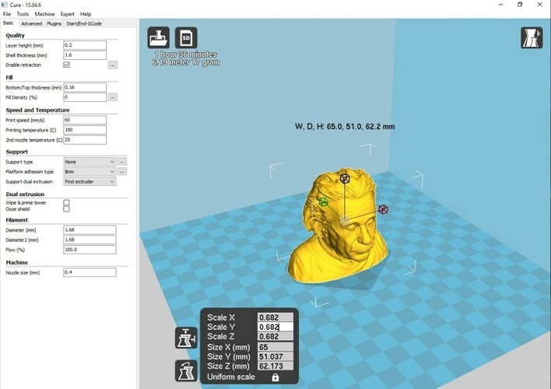Click the Fill Density input field

(x=85, y=97)
